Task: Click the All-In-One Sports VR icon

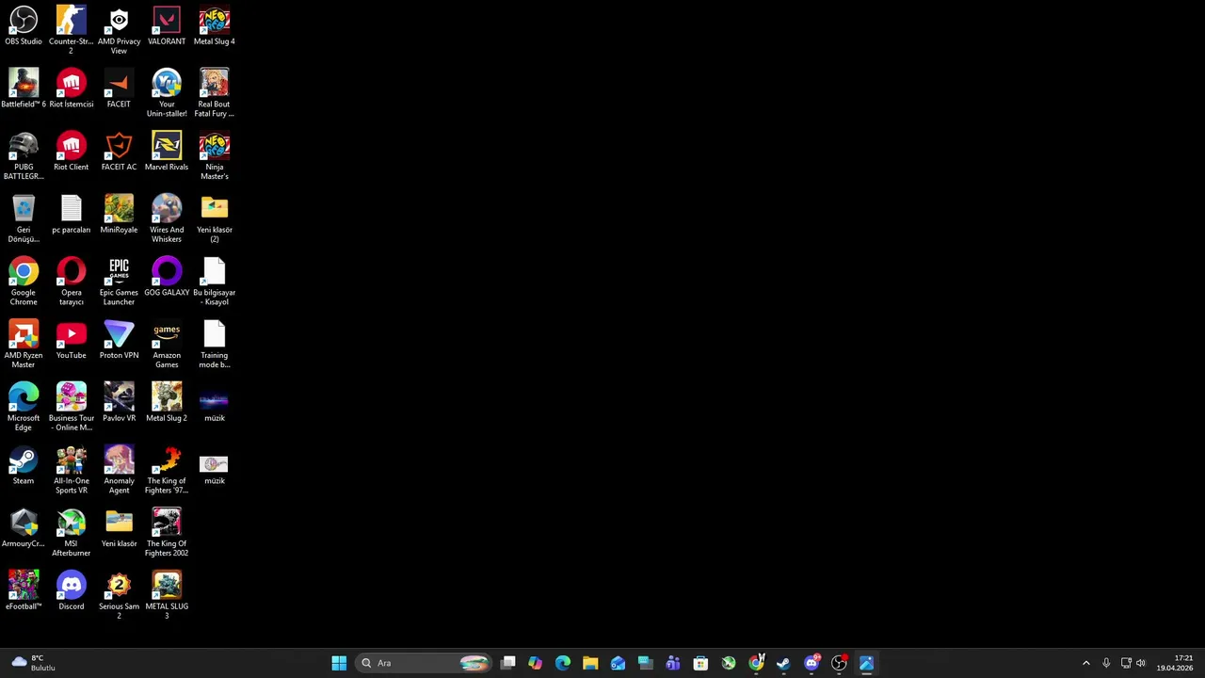Action: [x=71, y=470]
